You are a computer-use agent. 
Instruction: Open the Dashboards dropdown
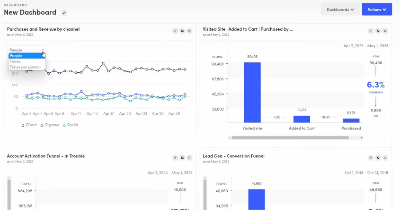(340, 9)
